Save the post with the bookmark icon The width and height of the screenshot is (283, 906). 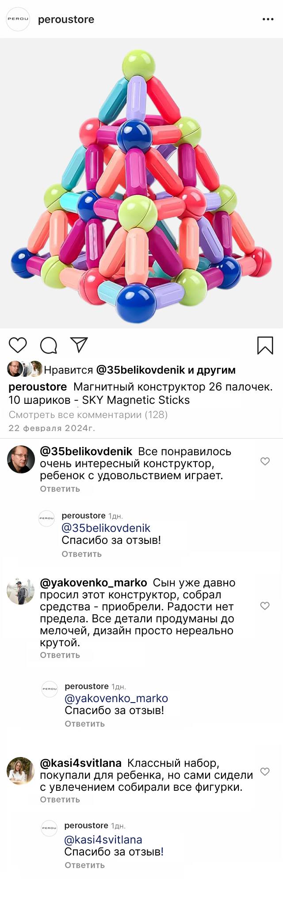click(x=265, y=345)
